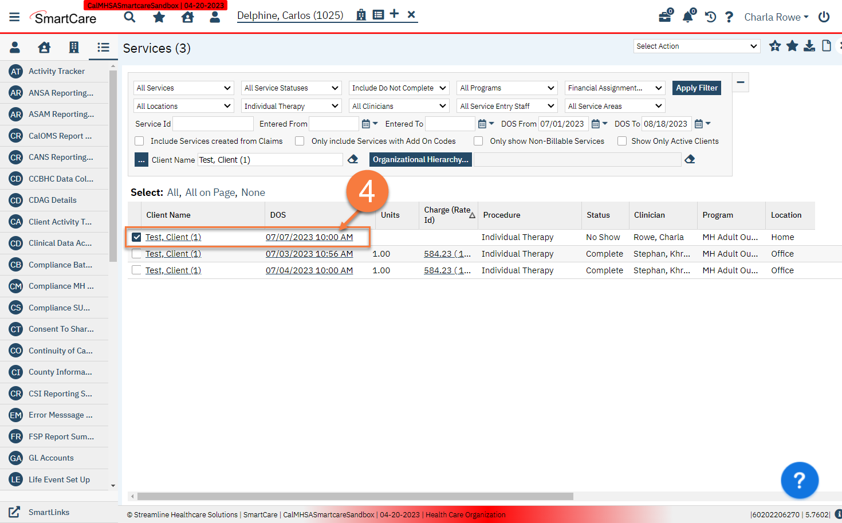
Task: Expand the All Clinicians dropdown
Action: point(399,105)
